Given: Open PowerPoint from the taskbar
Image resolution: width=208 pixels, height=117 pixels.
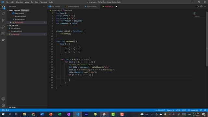Looking at the screenshot, I should pyautogui.click(x=51, y=114).
